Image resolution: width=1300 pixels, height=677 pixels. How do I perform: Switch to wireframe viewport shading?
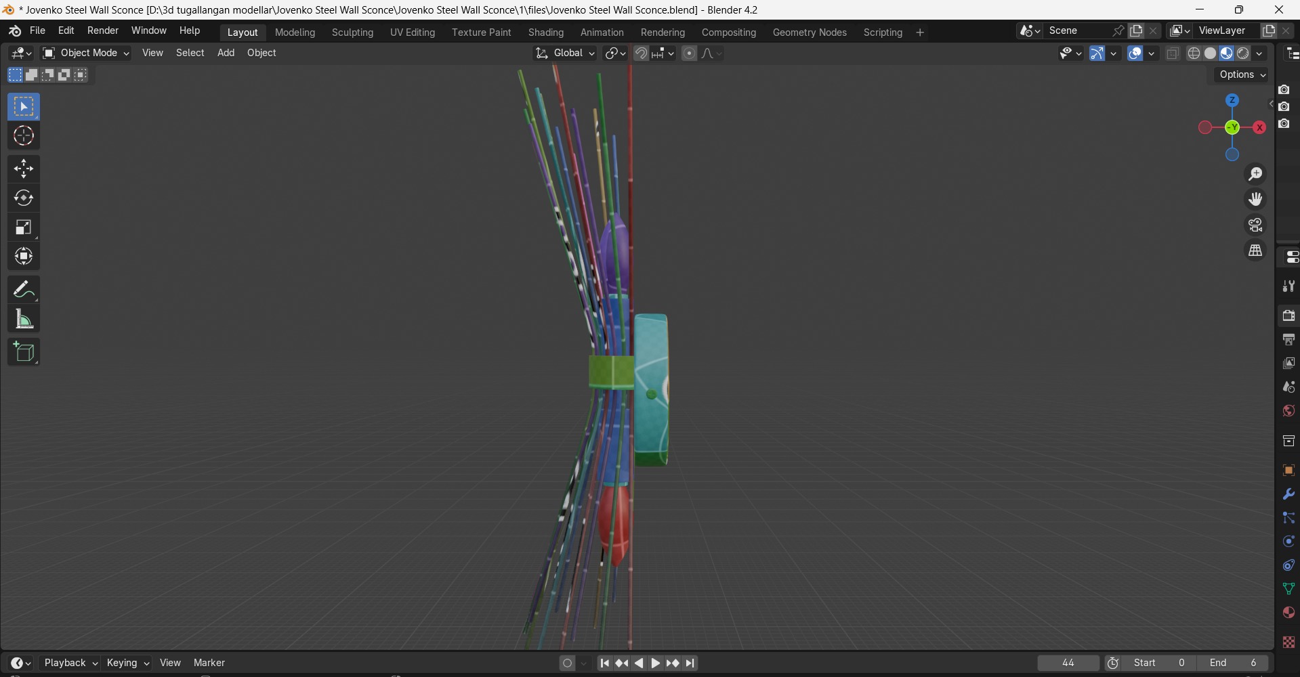coord(1194,53)
